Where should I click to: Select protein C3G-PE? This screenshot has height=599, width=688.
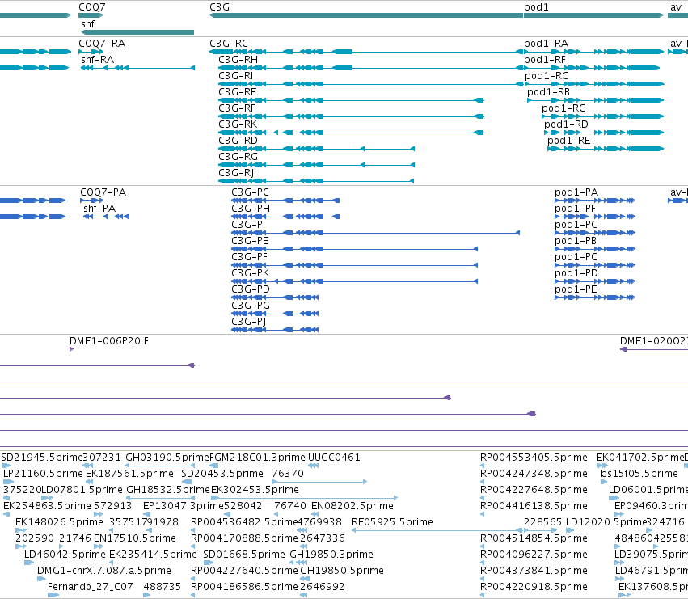(x=250, y=241)
